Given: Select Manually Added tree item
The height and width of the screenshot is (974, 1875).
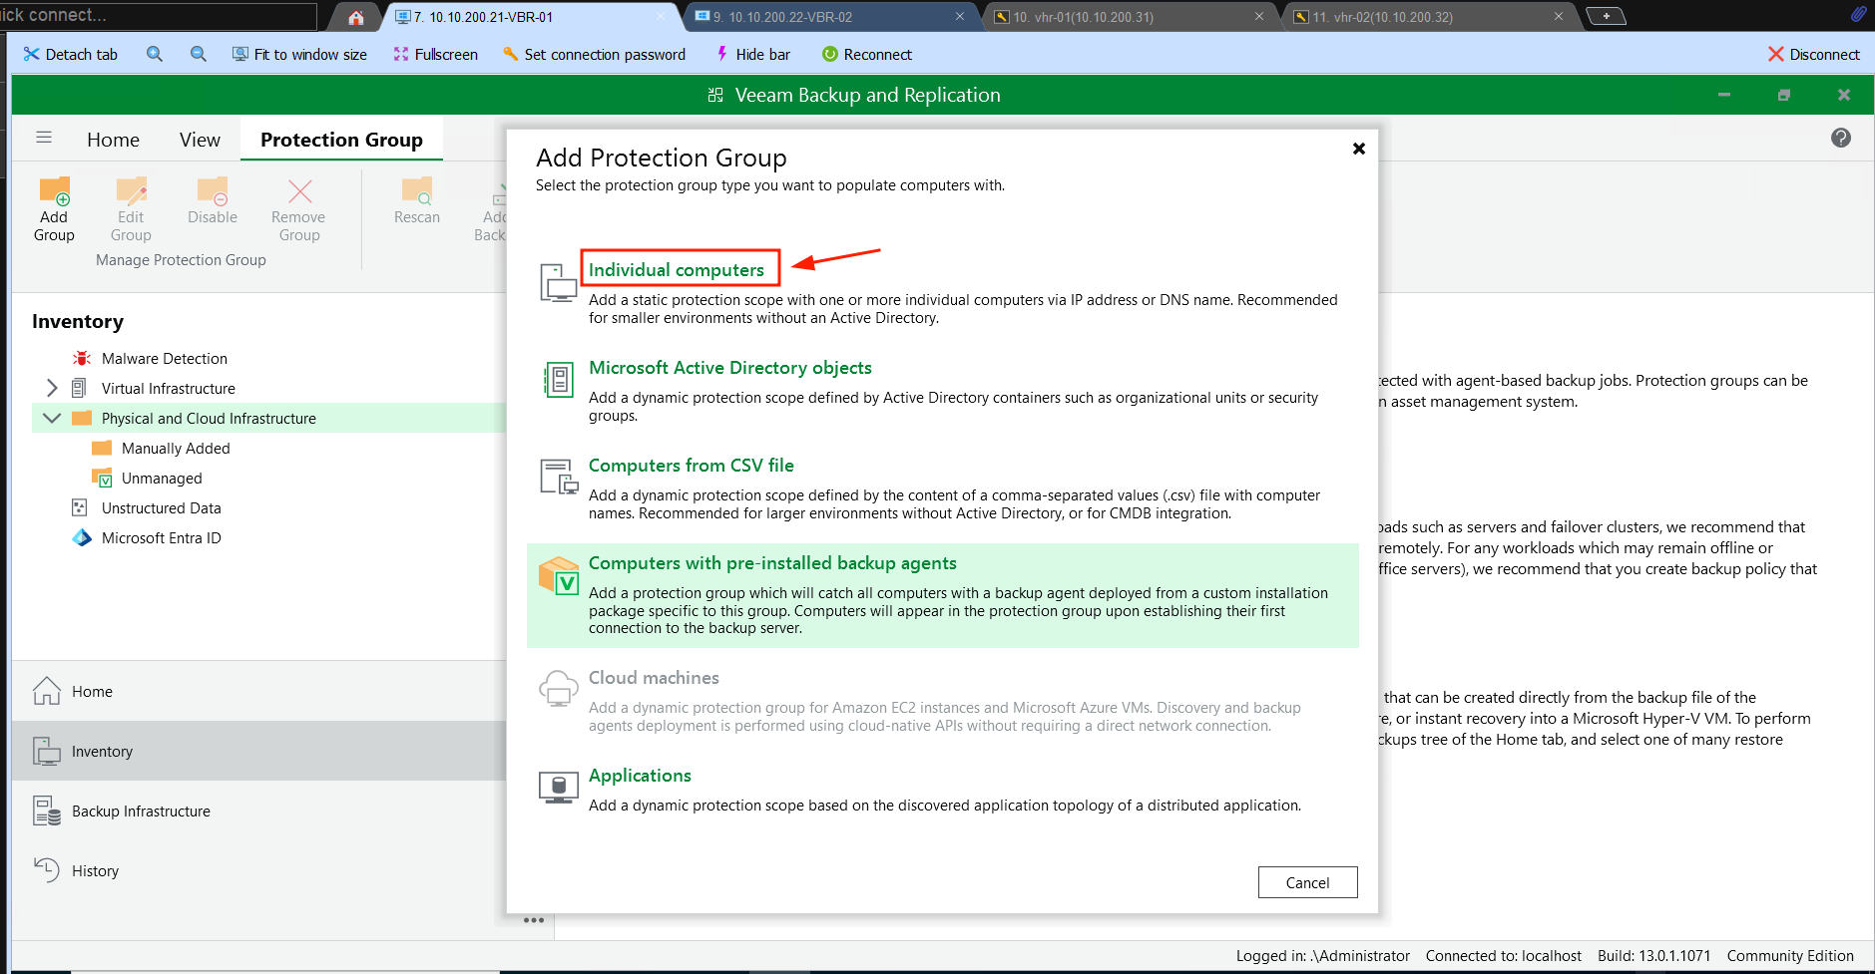Looking at the screenshot, I should (176, 448).
